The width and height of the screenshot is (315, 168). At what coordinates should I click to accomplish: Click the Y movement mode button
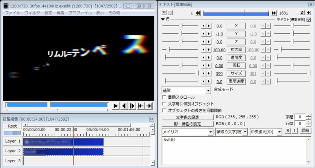pos(236,34)
